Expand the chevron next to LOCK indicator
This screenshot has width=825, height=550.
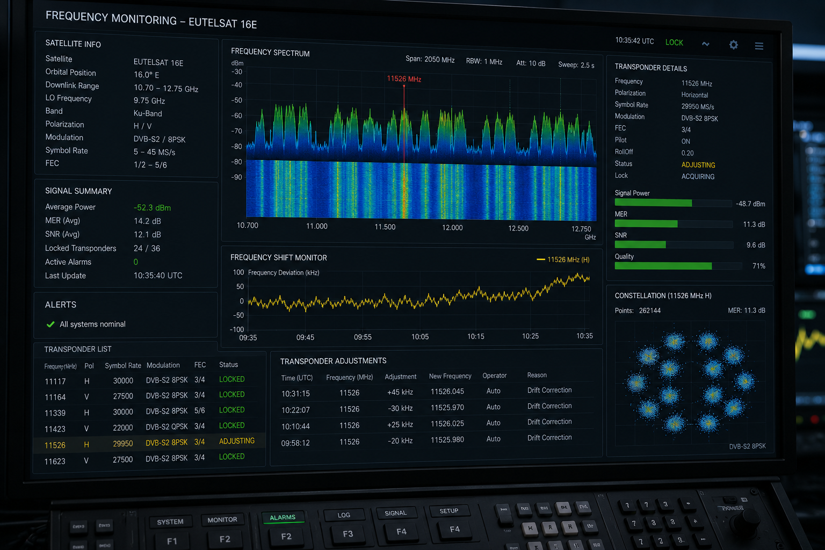(x=706, y=44)
